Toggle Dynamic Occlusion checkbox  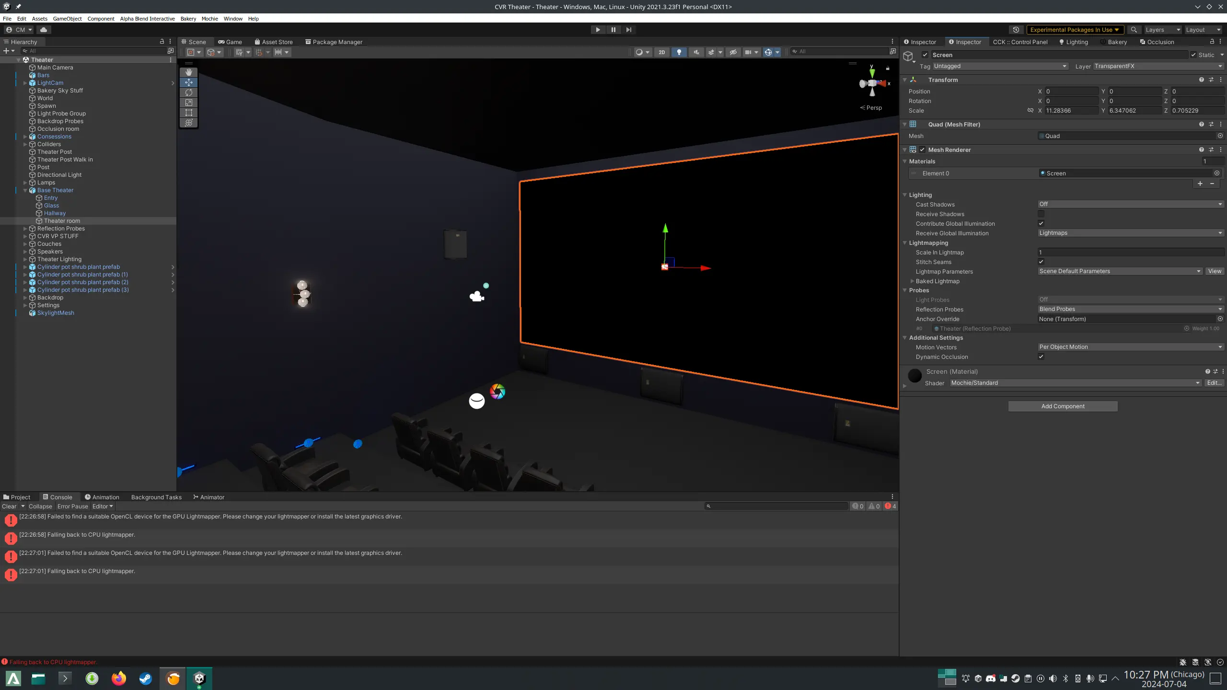click(x=1041, y=357)
